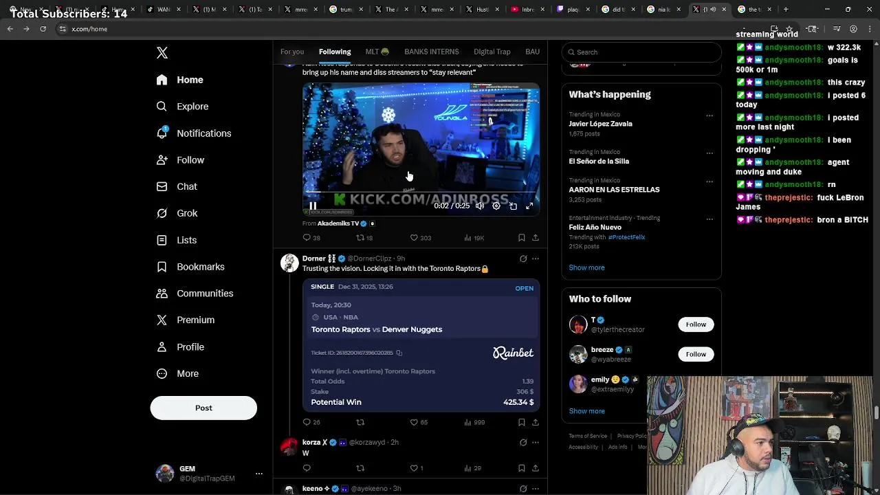Open the GEM account switcher dots

tap(259, 474)
